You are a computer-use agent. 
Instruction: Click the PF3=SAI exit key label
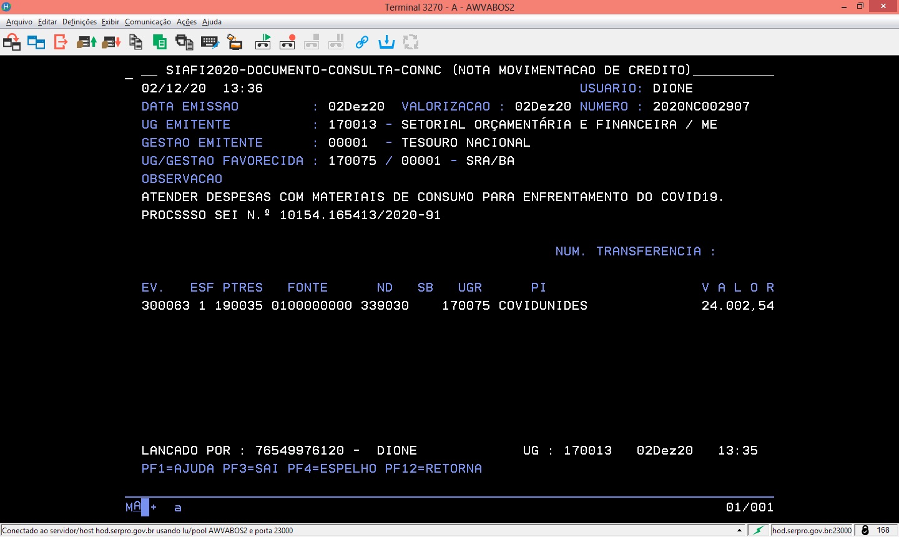point(251,468)
